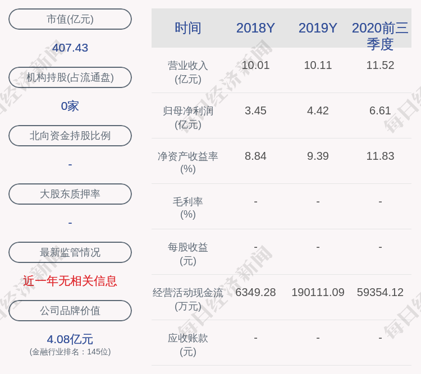Viewport: 421px width, 374px height.
Task: Click the 大股东质押率 pill label
Action: 70,194
